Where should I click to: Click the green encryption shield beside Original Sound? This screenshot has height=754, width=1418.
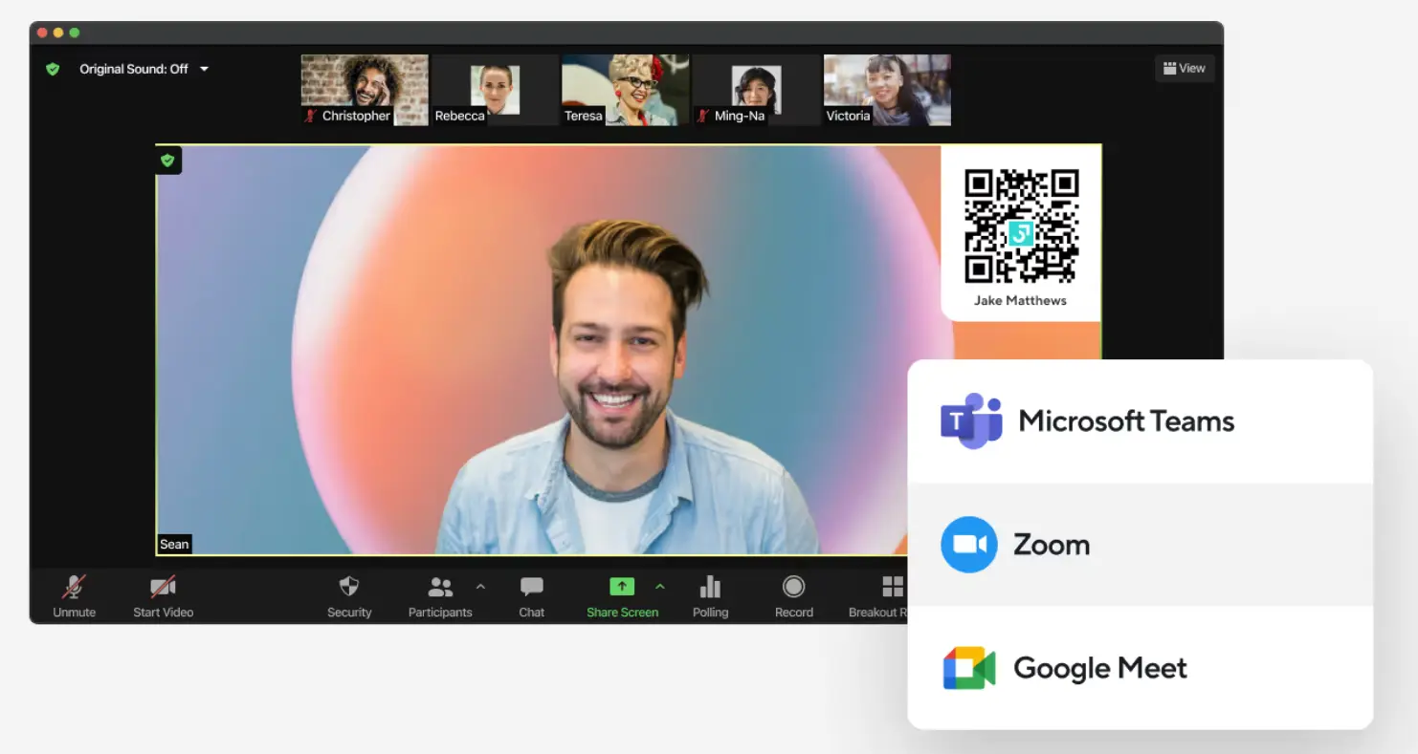[53, 69]
